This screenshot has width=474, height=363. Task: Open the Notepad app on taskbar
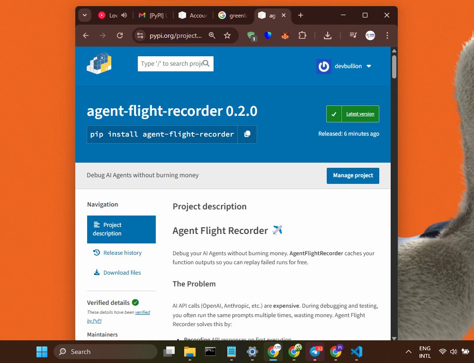click(232, 352)
